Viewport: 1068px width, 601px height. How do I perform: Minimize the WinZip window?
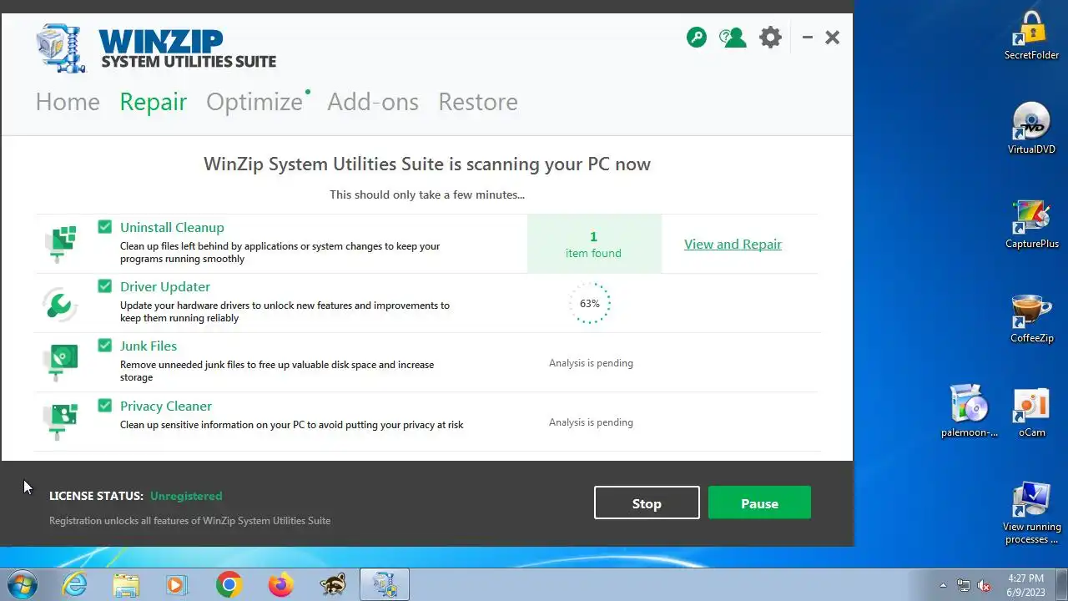[807, 38]
